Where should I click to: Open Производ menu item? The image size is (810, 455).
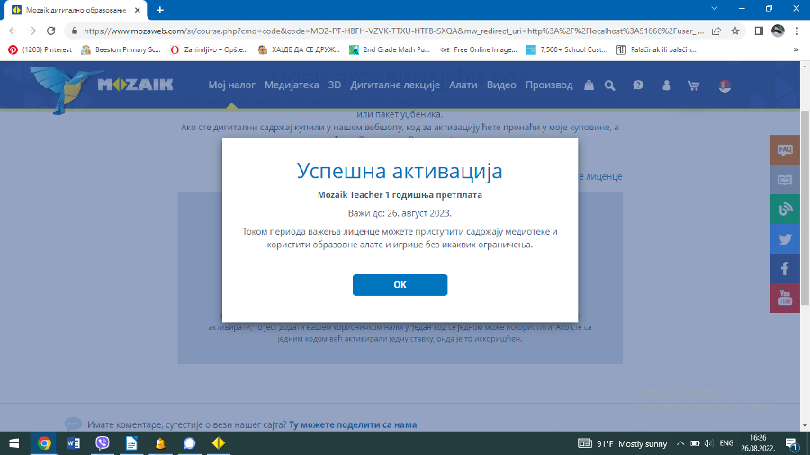[x=549, y=85]
